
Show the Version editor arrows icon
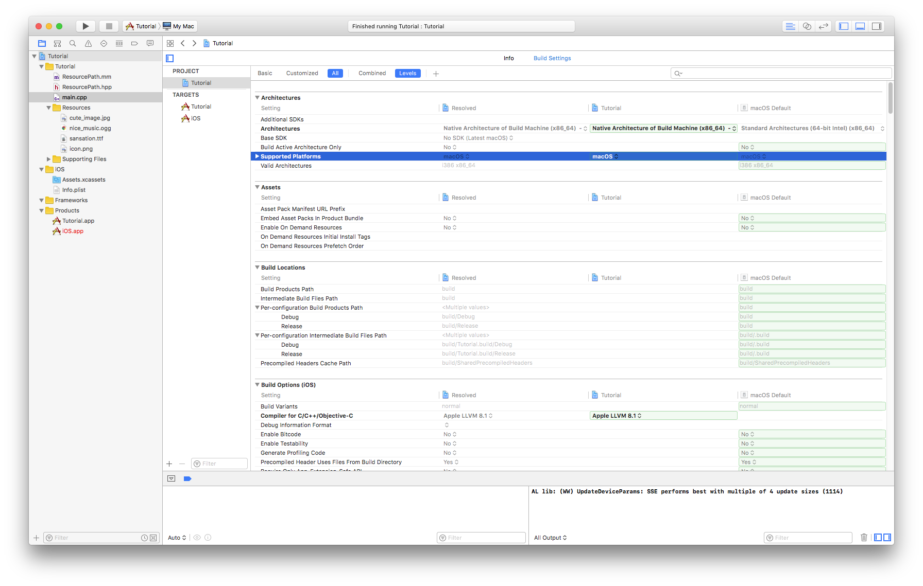(x=823, y=26)
